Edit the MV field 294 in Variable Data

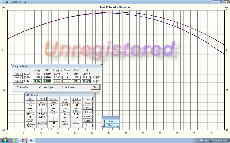click(x=30, y=105)
